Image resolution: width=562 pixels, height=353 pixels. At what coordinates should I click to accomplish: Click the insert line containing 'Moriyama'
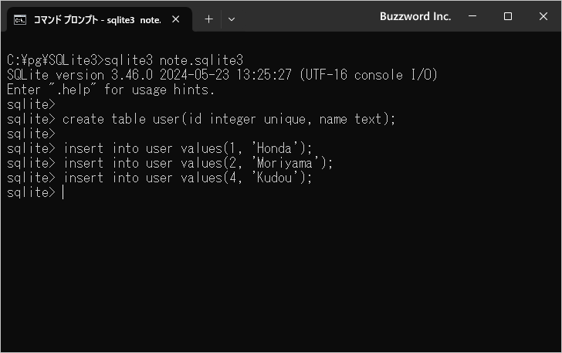(198, 163)
